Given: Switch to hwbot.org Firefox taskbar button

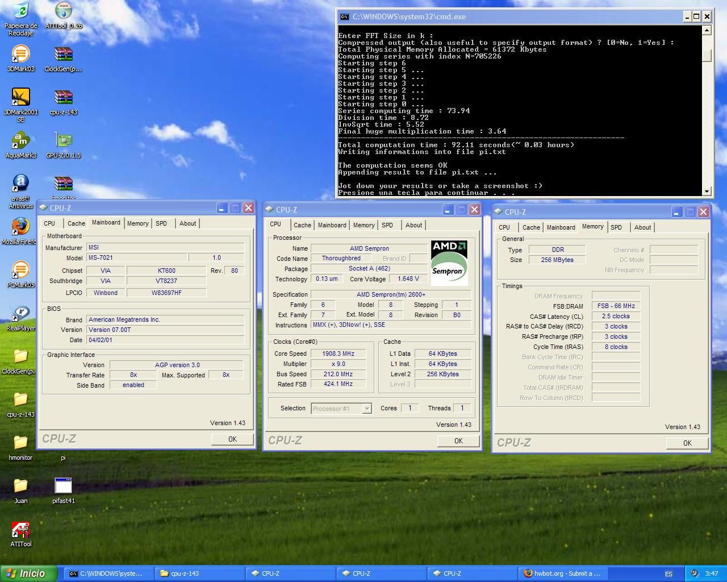Looking at the screenshot, I should (x=562, y=573).
